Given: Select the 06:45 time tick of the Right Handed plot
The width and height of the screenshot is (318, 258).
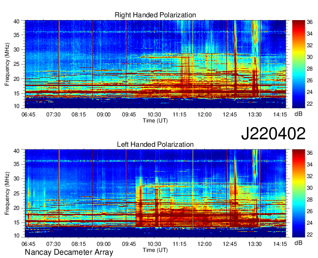Looking at the screenshot, I should click(28, 115).
